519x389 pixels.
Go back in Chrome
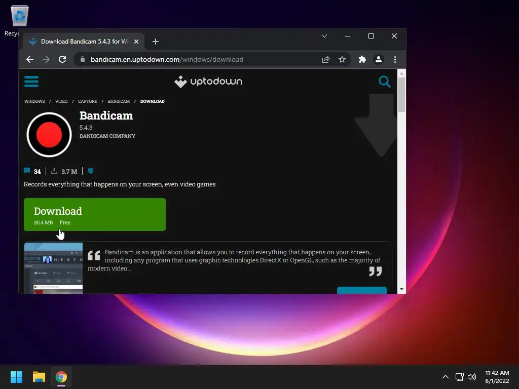point(30,60)
